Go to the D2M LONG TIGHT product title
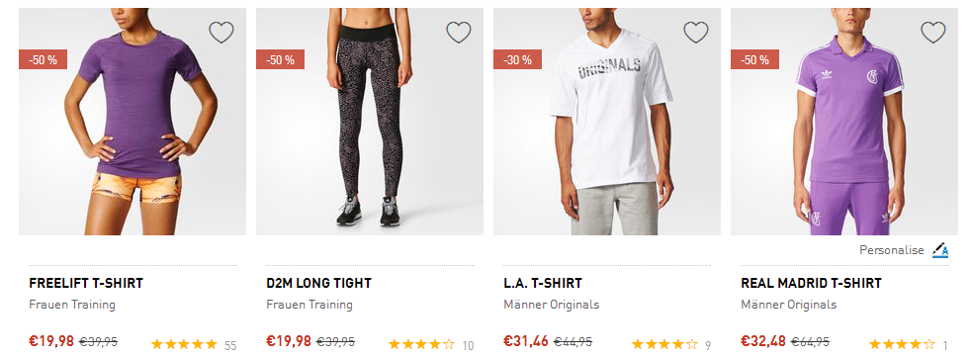969x357 pixels. click(318, 284)
